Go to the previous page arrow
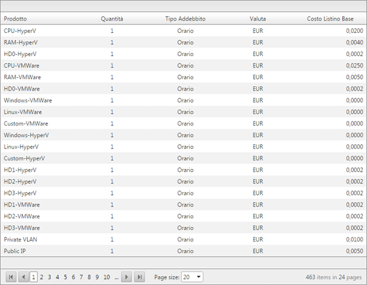This screenshot has height=285, width=367. 23,277
